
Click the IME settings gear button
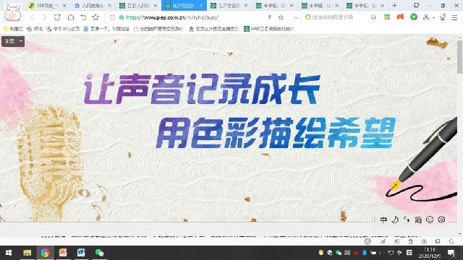point(441,220)
